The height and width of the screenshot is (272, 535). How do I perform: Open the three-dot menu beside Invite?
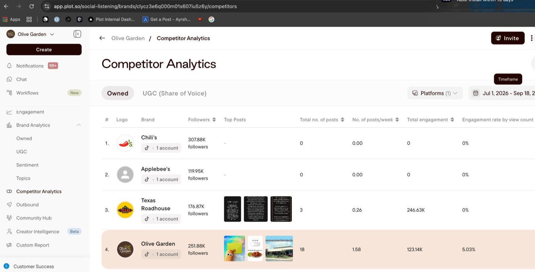[531, 38]
